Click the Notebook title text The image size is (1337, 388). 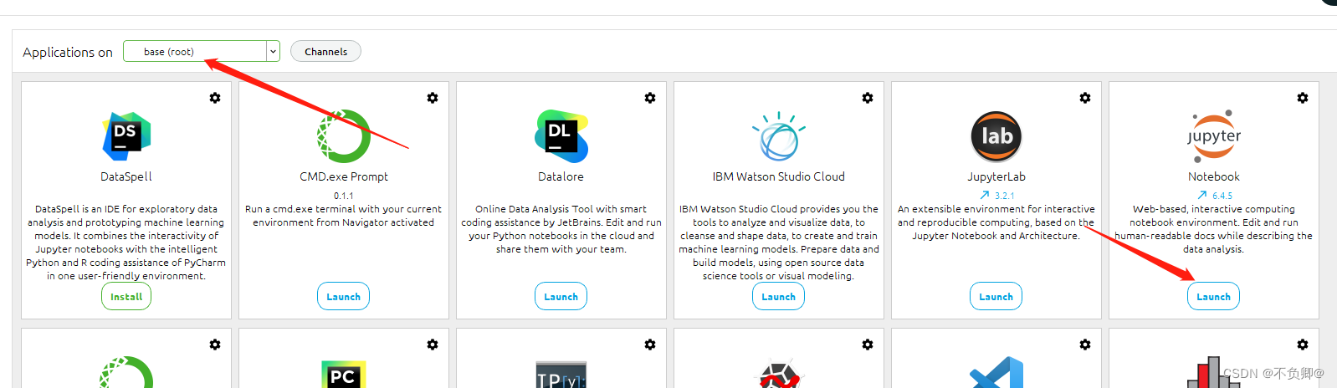tap(1214, 176)
